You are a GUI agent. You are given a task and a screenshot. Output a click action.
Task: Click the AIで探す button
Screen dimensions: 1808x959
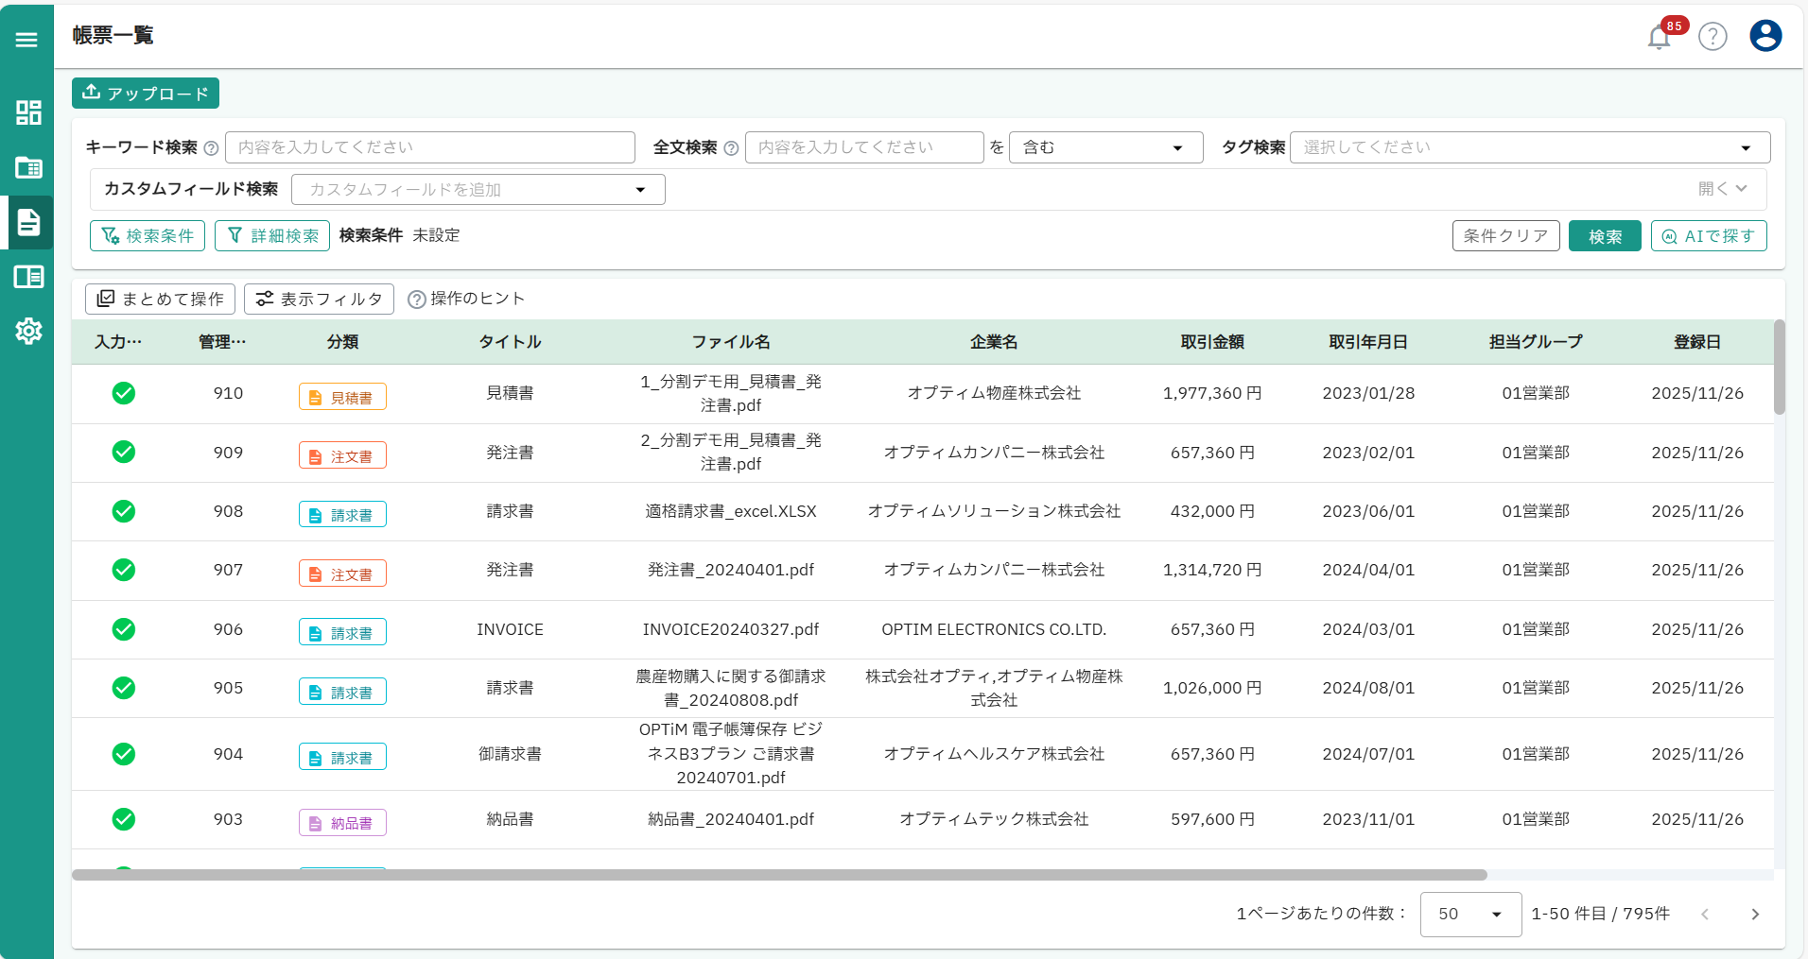pyautogui.click(x=1709, y=236)
